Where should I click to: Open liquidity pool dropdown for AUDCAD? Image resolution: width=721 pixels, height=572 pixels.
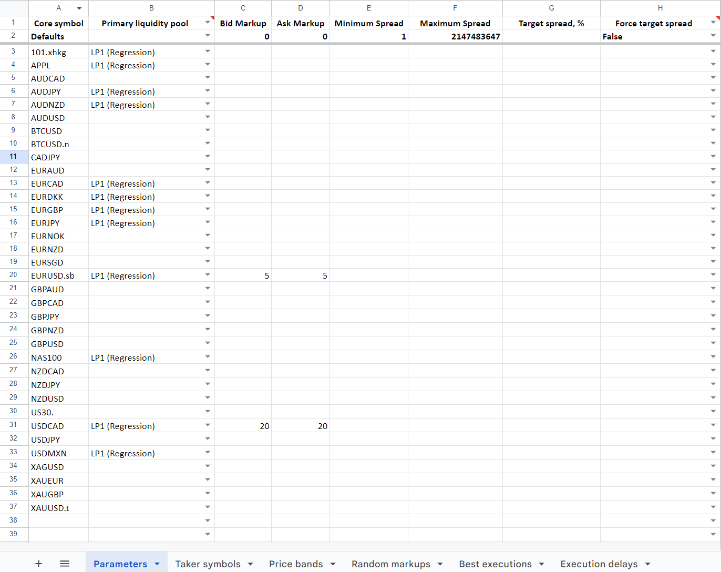click(208, 78)
